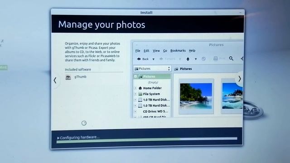Open the File menu in Pictures window

138,51
